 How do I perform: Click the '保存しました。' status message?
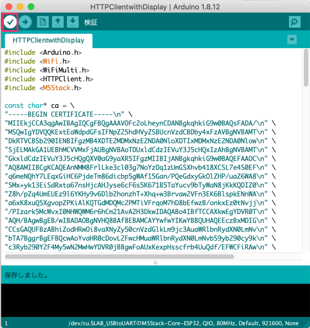(x=26, y=275)
